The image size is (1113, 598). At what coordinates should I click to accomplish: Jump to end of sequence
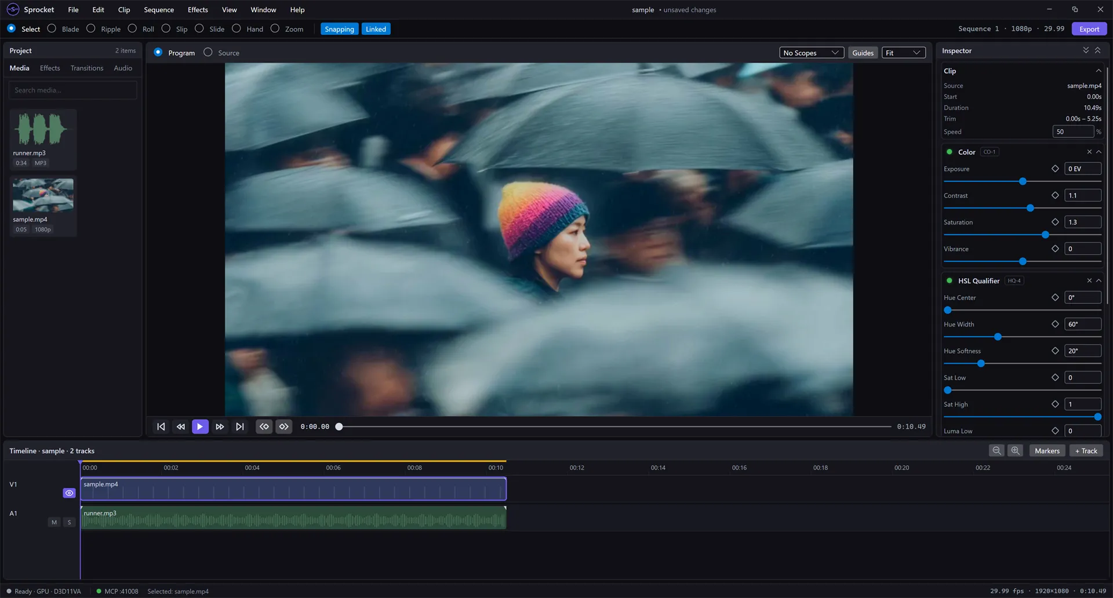pos(239,426)
